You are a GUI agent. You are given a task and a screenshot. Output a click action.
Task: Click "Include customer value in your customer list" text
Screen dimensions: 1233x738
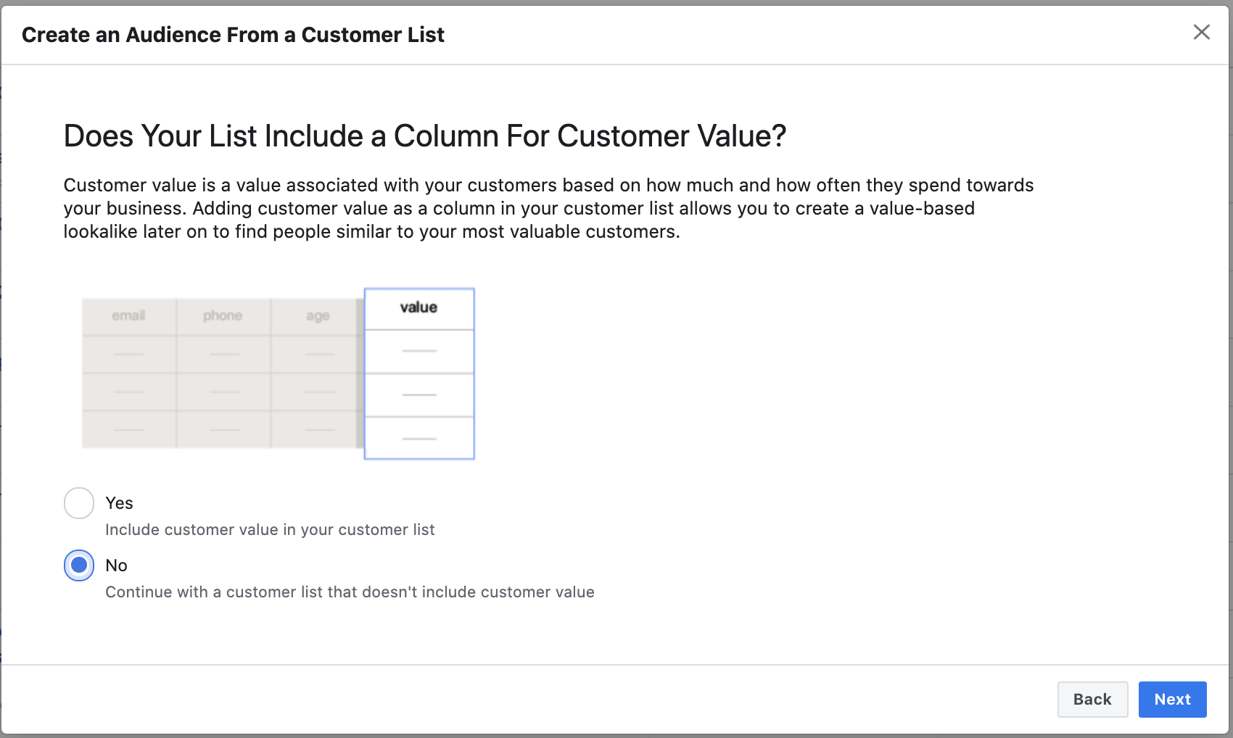point(270,530)
